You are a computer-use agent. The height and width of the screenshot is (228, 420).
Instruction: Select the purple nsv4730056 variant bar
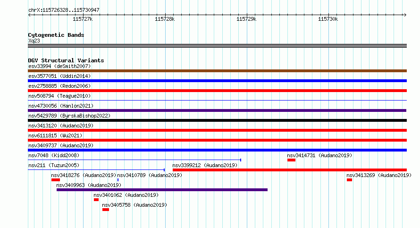[x=217, y=110]
